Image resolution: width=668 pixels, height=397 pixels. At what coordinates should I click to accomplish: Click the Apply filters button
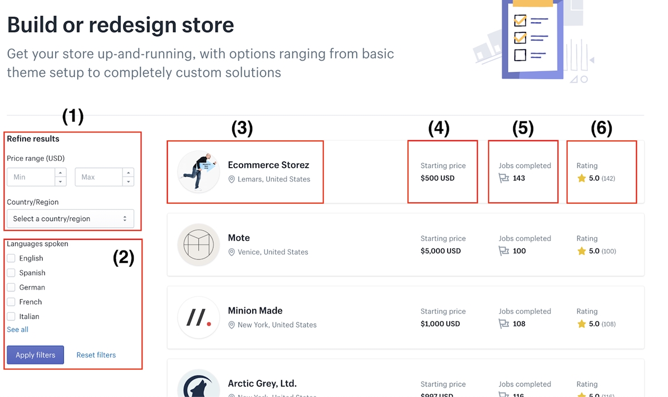pyautogui.click(x=35, y=355)
